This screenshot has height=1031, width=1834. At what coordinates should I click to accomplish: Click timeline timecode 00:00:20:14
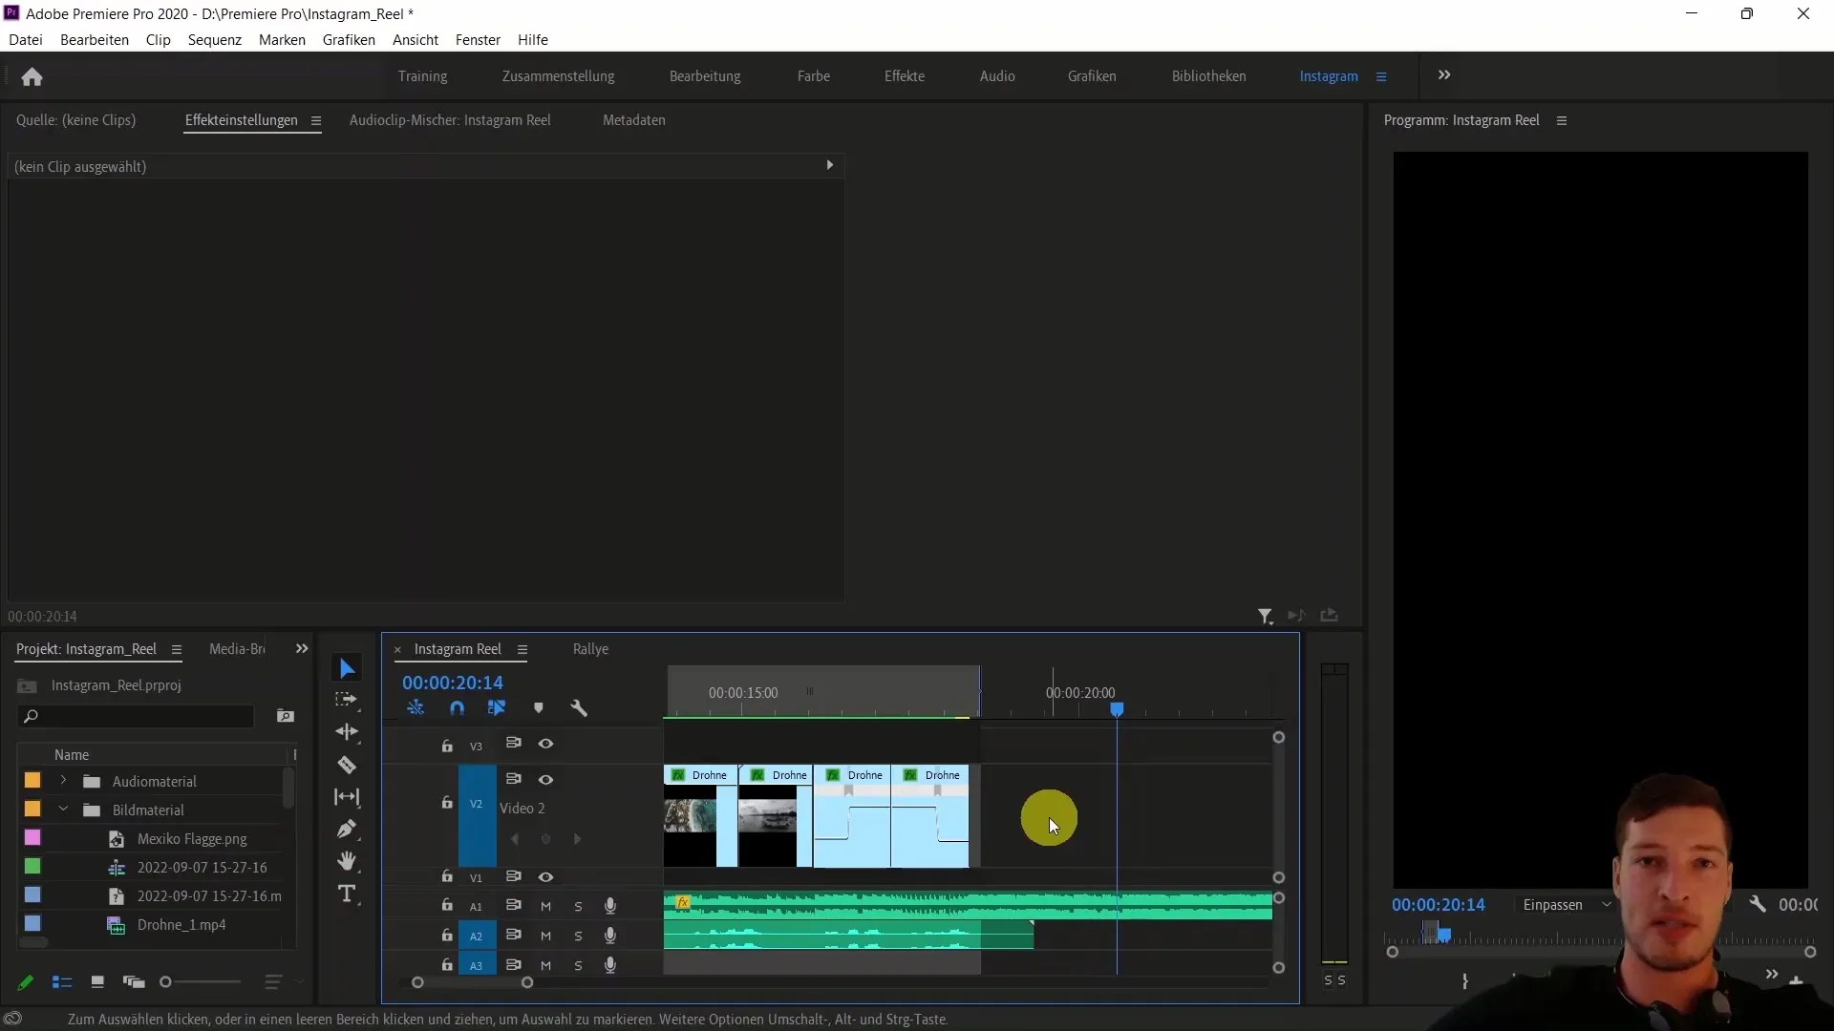tap(452, 683)
